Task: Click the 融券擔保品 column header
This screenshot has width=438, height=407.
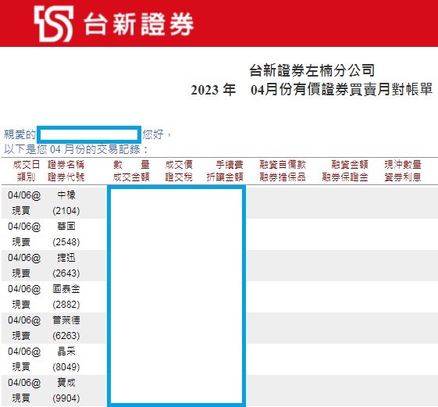Action: pos(283,177)
